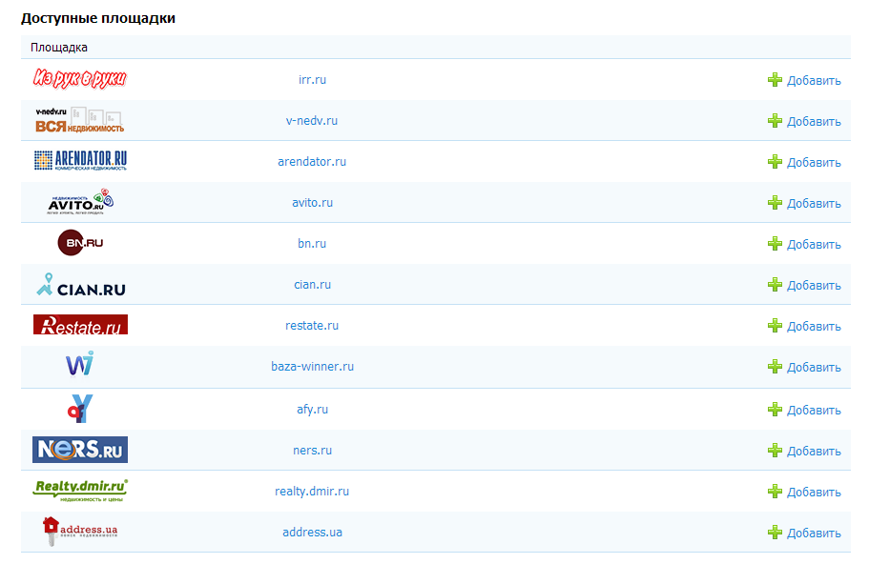Open the afy.ru link
Viewport: 869px width, 564px height.
coord(312,410)
